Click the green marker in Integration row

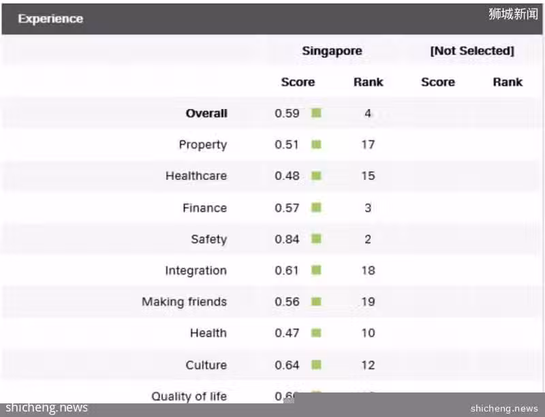click(x=316, y=270)
